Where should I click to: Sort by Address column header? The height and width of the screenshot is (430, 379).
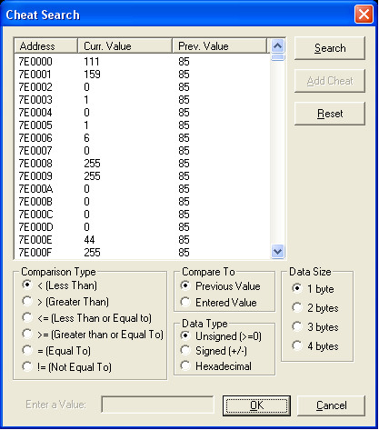click(45, 46)
